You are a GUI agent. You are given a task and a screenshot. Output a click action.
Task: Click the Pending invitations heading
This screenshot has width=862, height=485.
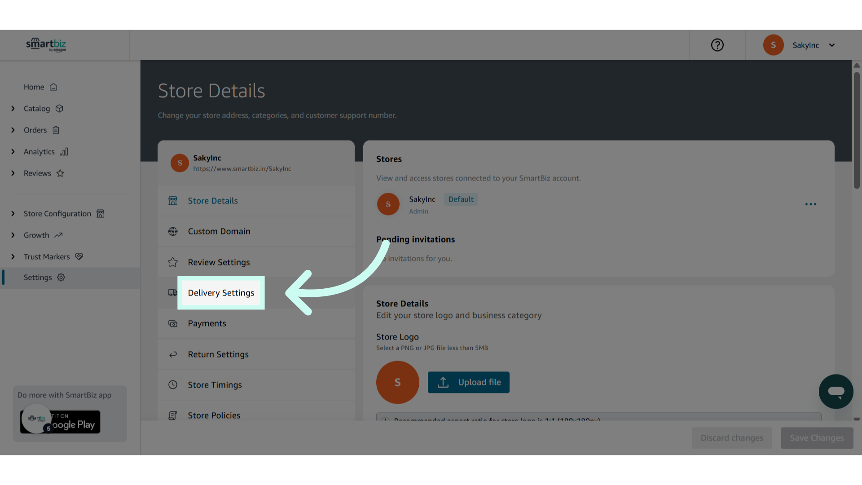pos(415,239)
